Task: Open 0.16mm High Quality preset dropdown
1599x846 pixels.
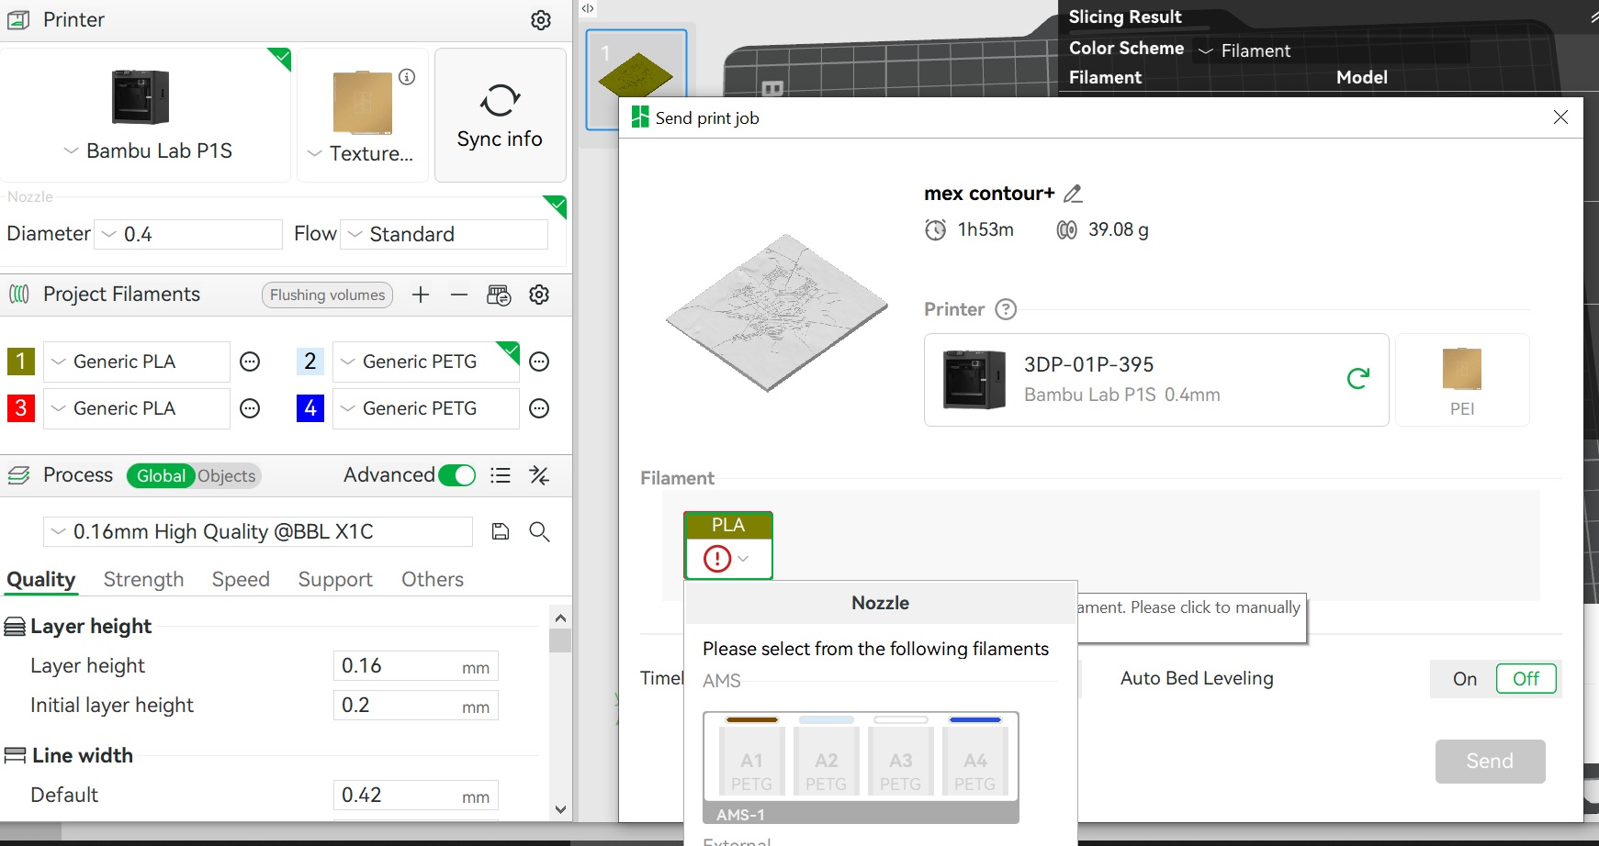Action: click(x=258, y=532)
